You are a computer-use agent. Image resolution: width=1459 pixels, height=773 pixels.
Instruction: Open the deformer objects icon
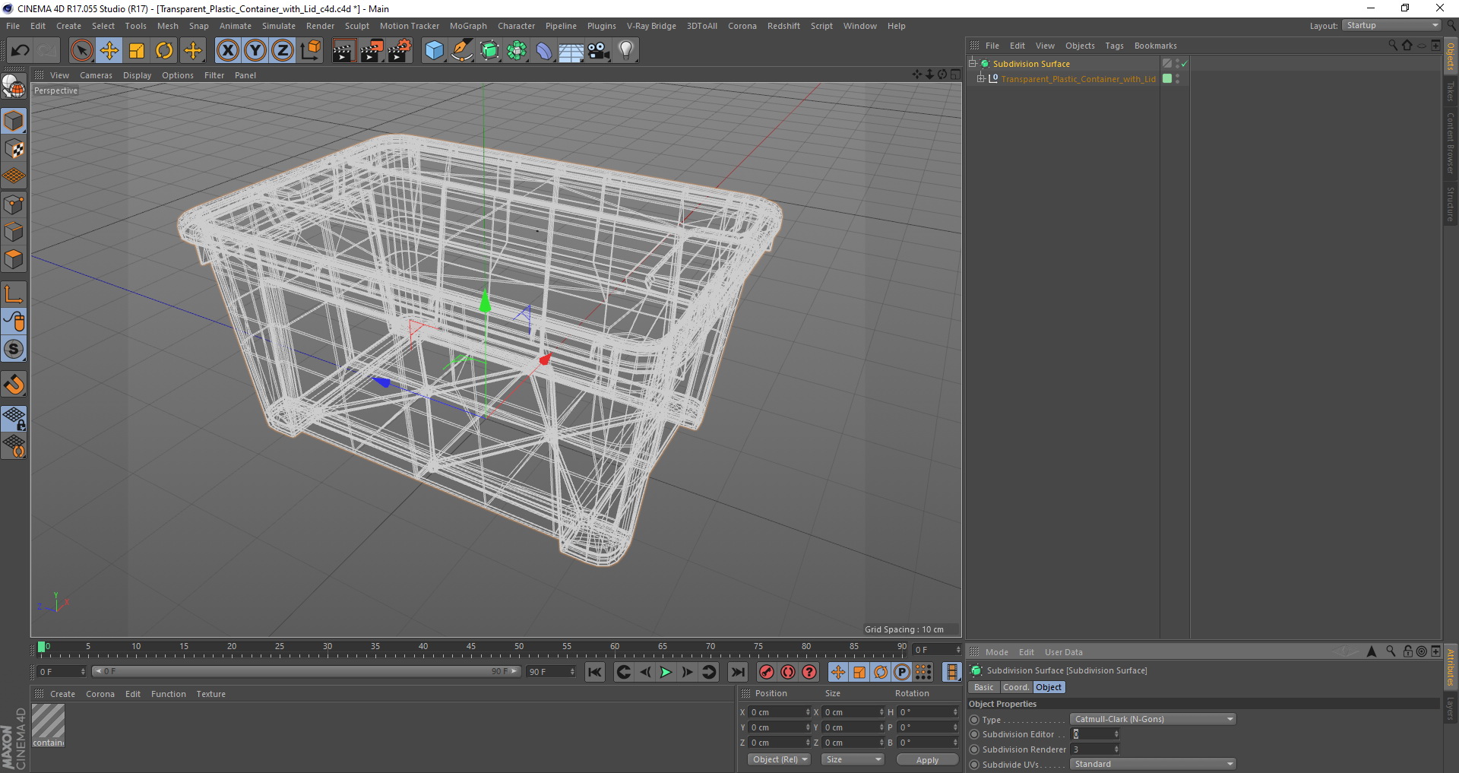pyautogui.click(x=544, y=51)
